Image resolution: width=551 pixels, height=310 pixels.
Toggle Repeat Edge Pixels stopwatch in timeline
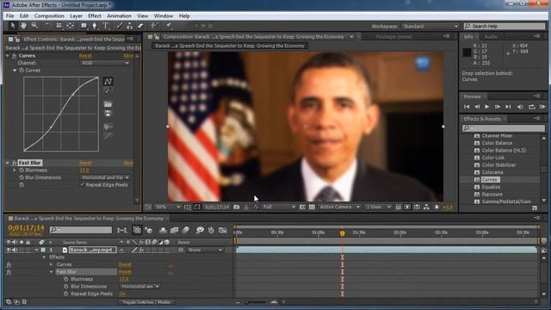click(x=65, y=294)
